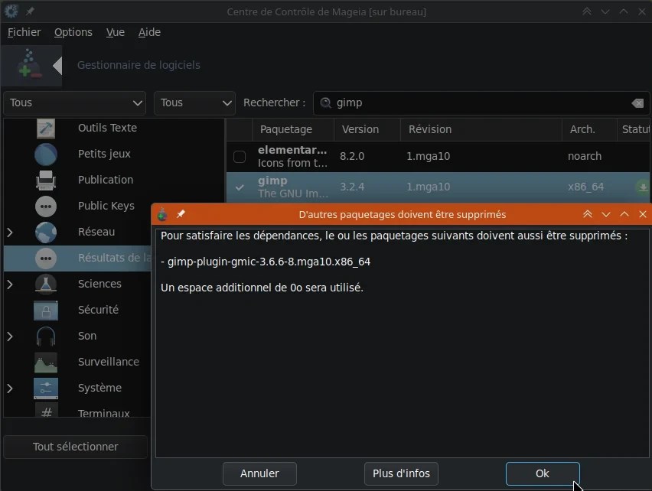Screen dimensions: 652x491
Task: Sort by Arch. column header
Action: 589,129
